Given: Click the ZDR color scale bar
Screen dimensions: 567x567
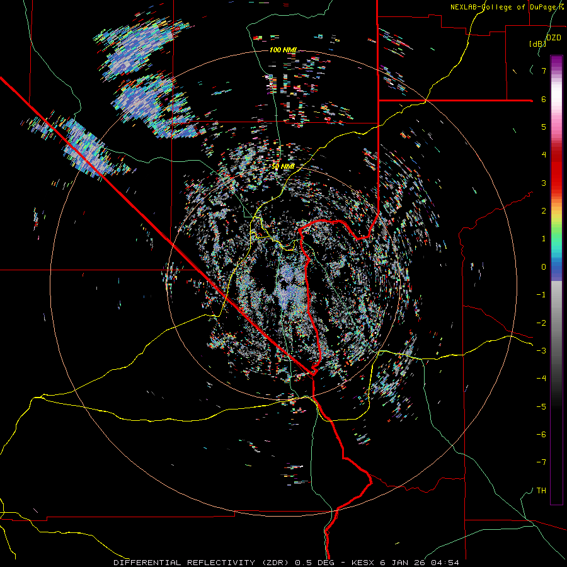Looking at the screenshot, I should point(556,280).
